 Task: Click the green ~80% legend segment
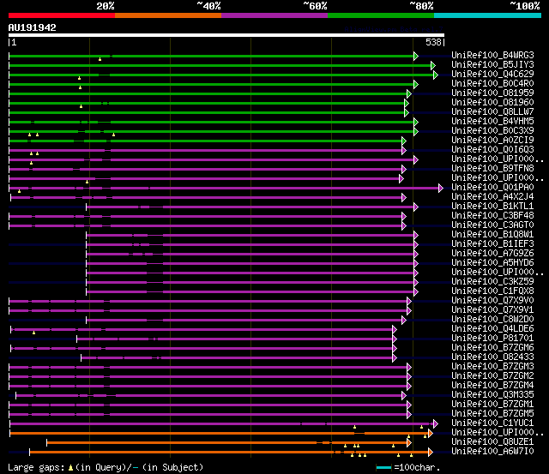tap(381, 15)
